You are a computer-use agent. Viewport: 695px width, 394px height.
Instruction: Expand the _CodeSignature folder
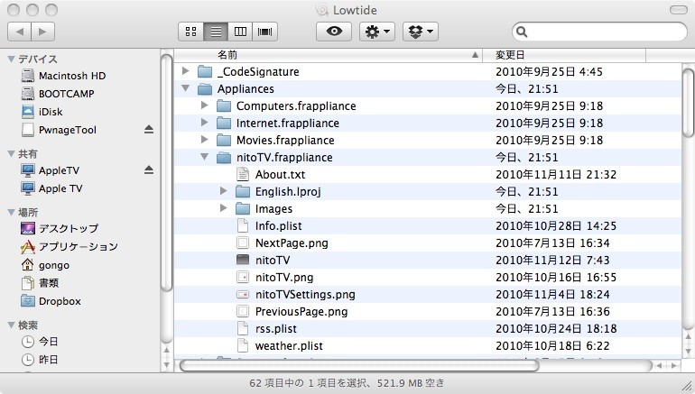[186, 71]
